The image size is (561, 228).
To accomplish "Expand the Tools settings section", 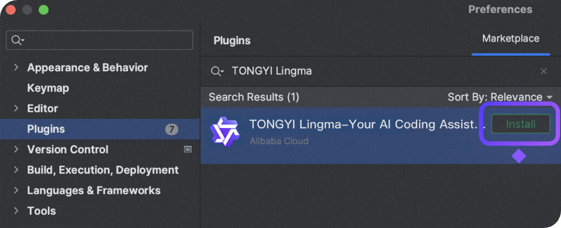I will coord(16,211).
